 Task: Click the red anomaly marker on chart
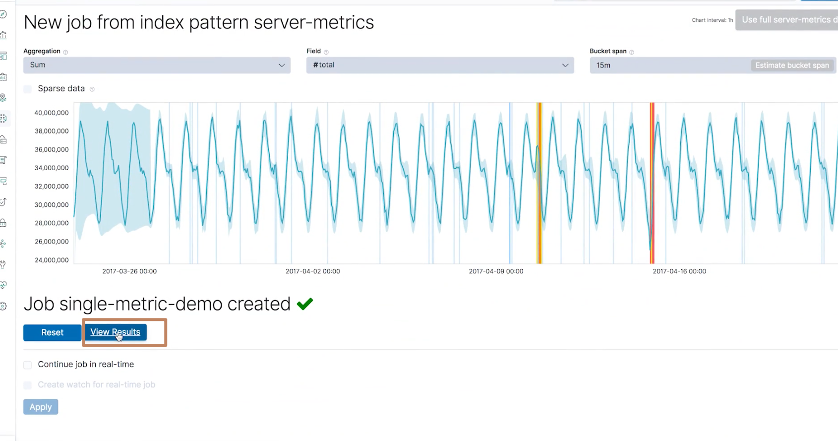[x=653, y=183]
